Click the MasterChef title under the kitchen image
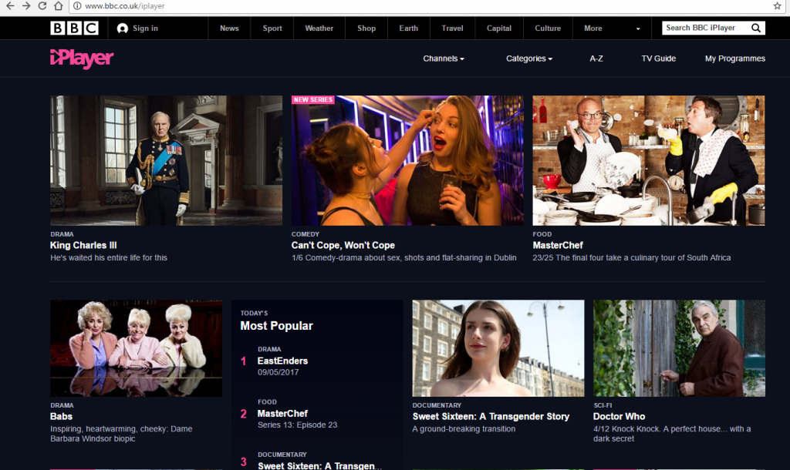This screenshot has height=470, width=790. click(558, 245)
